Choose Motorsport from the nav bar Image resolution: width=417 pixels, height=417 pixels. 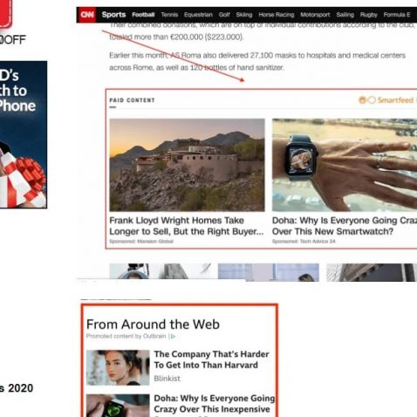[315, 15]
